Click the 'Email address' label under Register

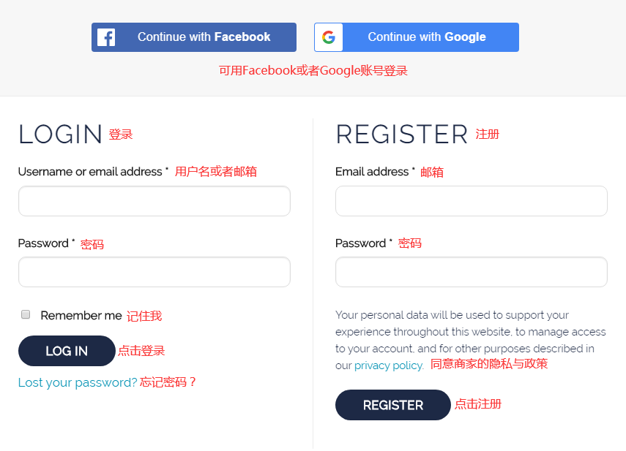372,172
